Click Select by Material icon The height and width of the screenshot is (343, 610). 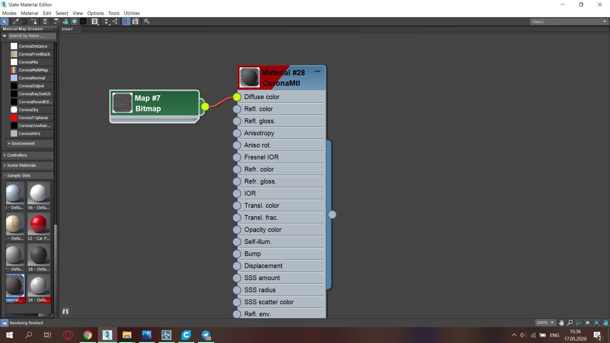pos(146,21)
